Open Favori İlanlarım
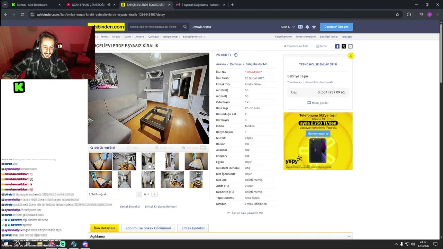Screen dimensions: 443x249 click(x=283, y=37)
